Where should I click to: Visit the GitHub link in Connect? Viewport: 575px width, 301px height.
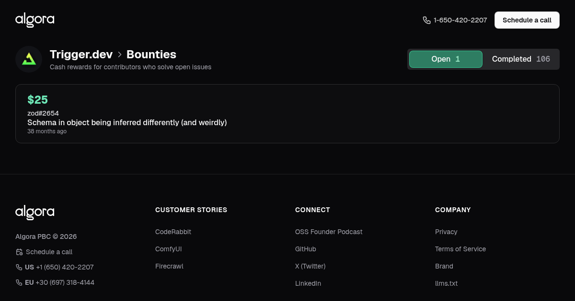[306, 249]
